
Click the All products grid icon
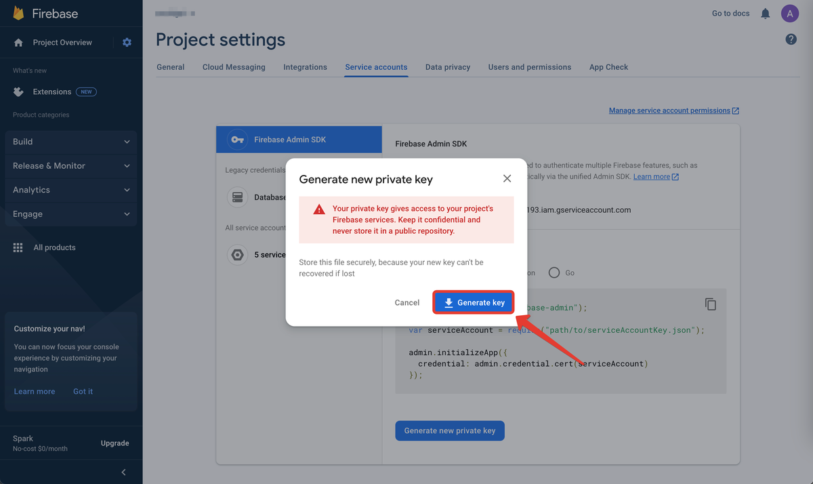18,248
